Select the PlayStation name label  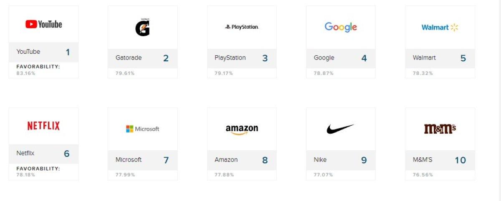tap(230, 58)
